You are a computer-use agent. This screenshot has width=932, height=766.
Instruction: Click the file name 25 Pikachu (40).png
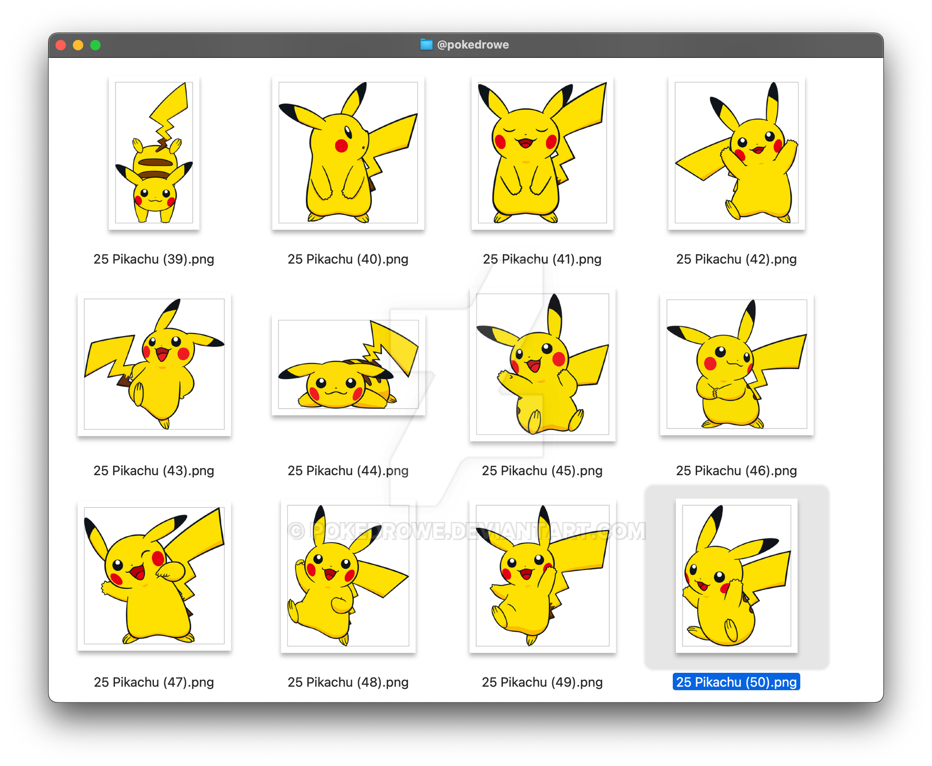pyautogui.click(x=348, y=259)
